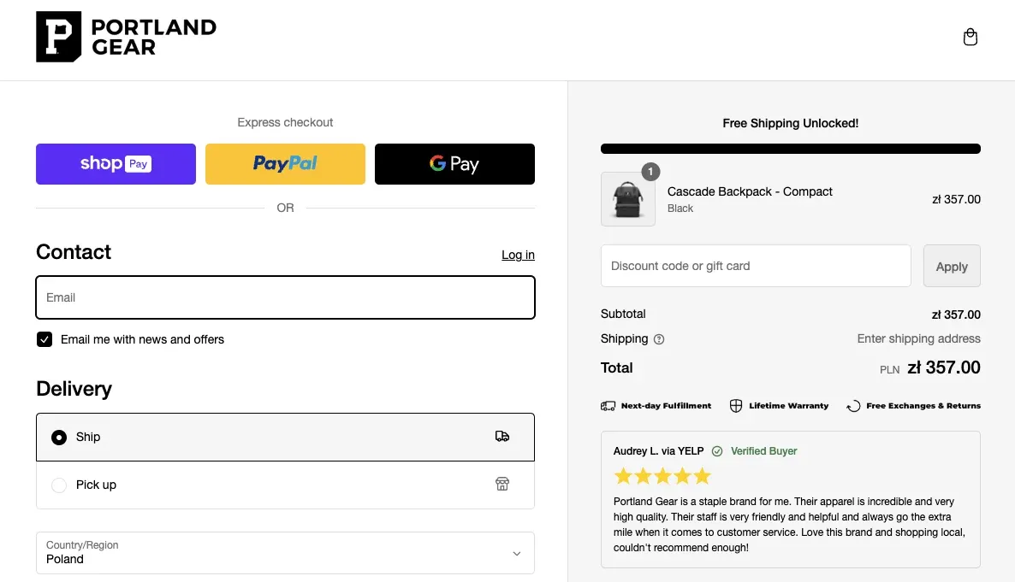Click the Verified Buyer label
This screenshot has height=582, width=1015.
point(764,451)
